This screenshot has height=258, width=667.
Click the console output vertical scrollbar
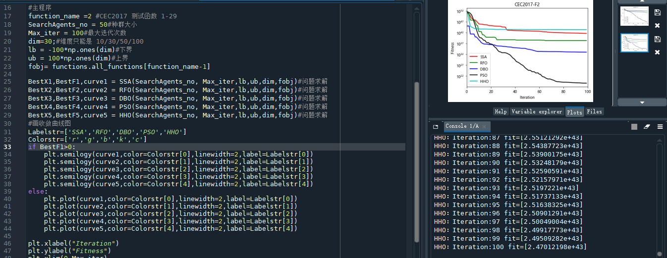660,198
